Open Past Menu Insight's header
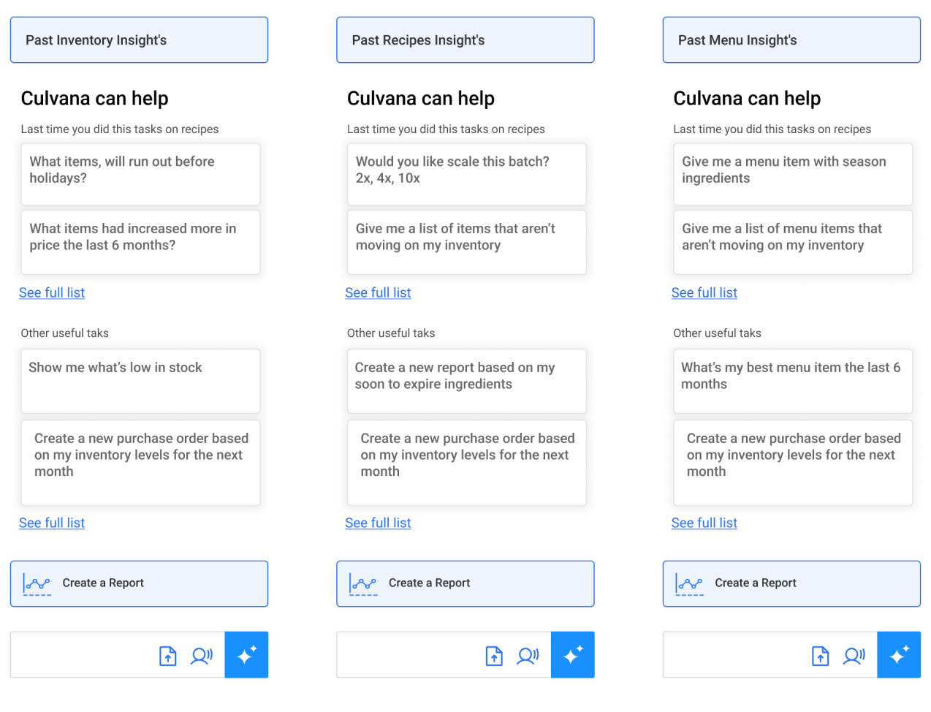931x712 pixels. [791, 40]
